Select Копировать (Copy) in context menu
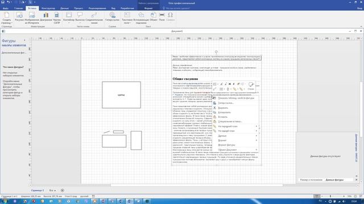 click(235, 112)
